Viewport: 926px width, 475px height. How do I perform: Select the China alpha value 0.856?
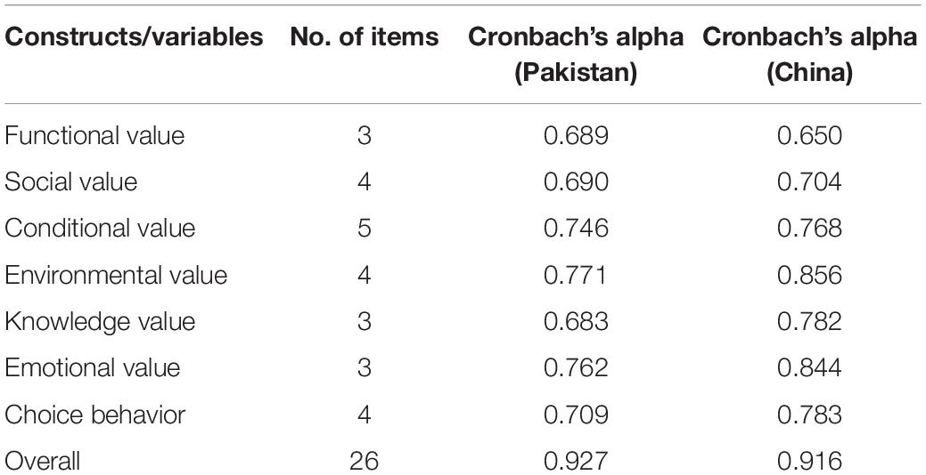809,275
